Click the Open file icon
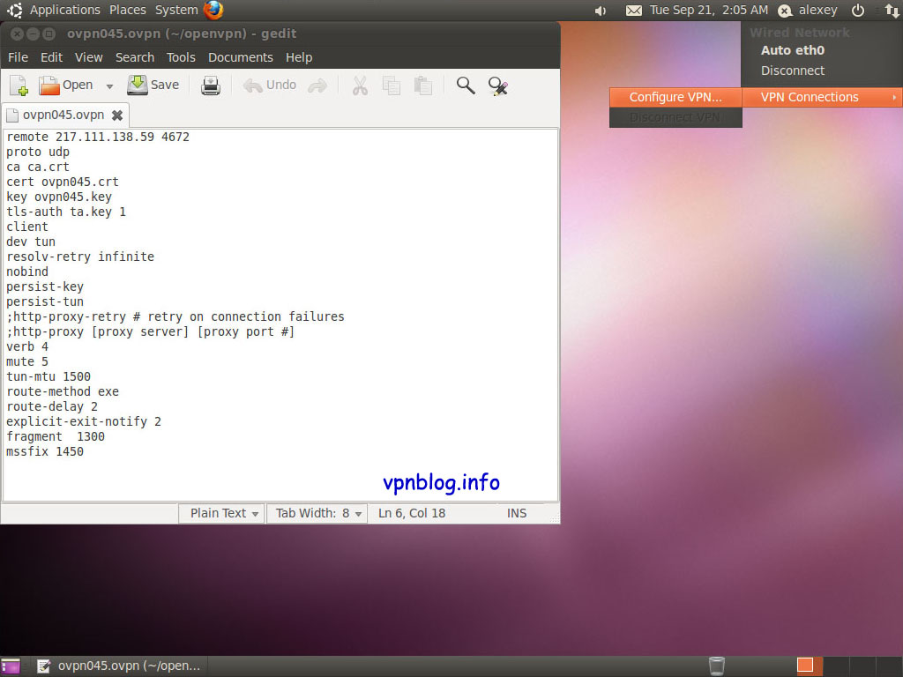The width and height of the screenshot is (903, 677). (65, 86)
